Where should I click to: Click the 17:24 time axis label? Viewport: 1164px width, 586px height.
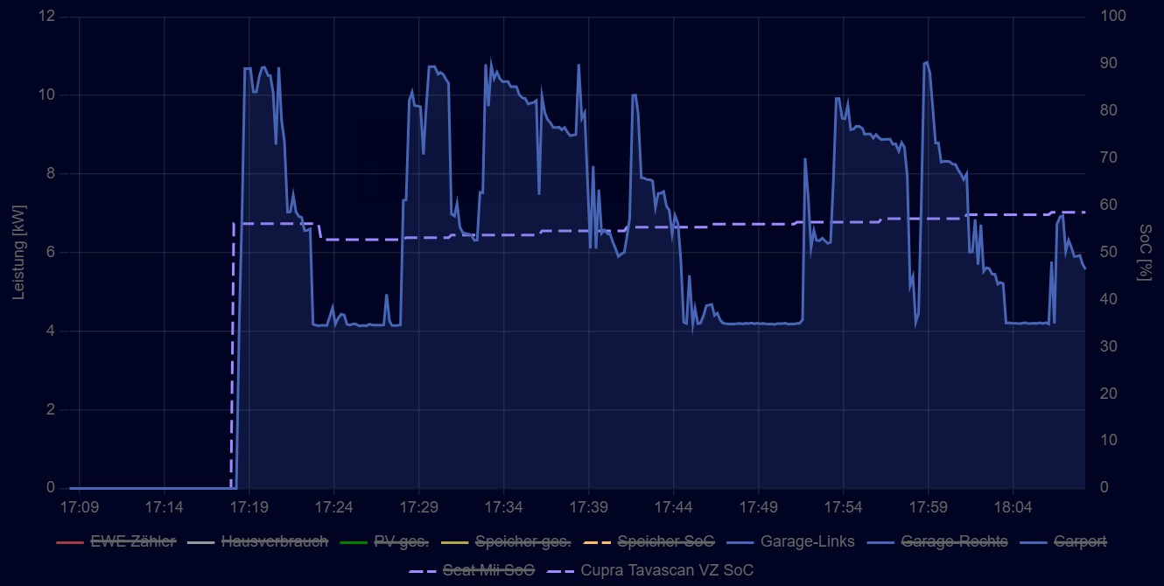pos(333,507)
